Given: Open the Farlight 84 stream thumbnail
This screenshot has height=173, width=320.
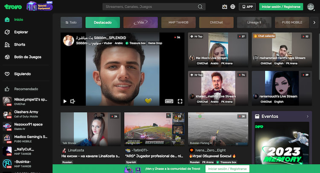Looking at the screenshot, I should [x=154, y=129].
